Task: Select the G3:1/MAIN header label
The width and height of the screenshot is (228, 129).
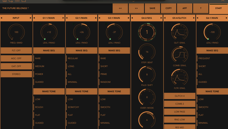Action: coord(114,18)
